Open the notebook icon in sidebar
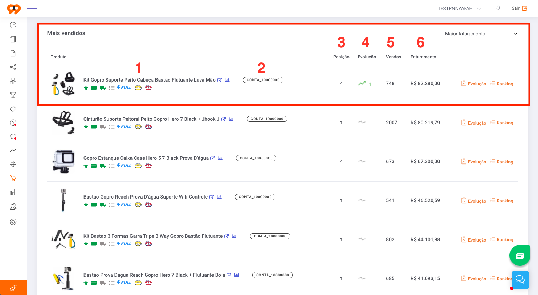Screen dimensions: 538x295 pos(13,39)
